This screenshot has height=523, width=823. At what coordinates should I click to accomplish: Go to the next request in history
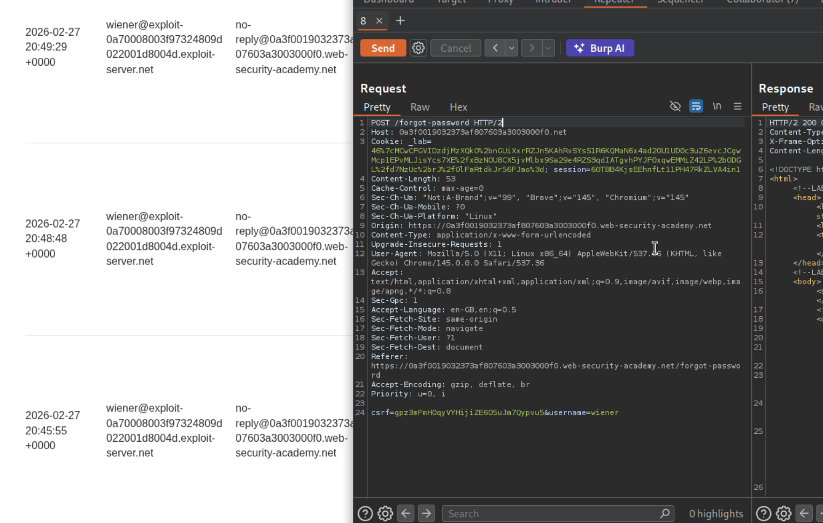point(532,48)
